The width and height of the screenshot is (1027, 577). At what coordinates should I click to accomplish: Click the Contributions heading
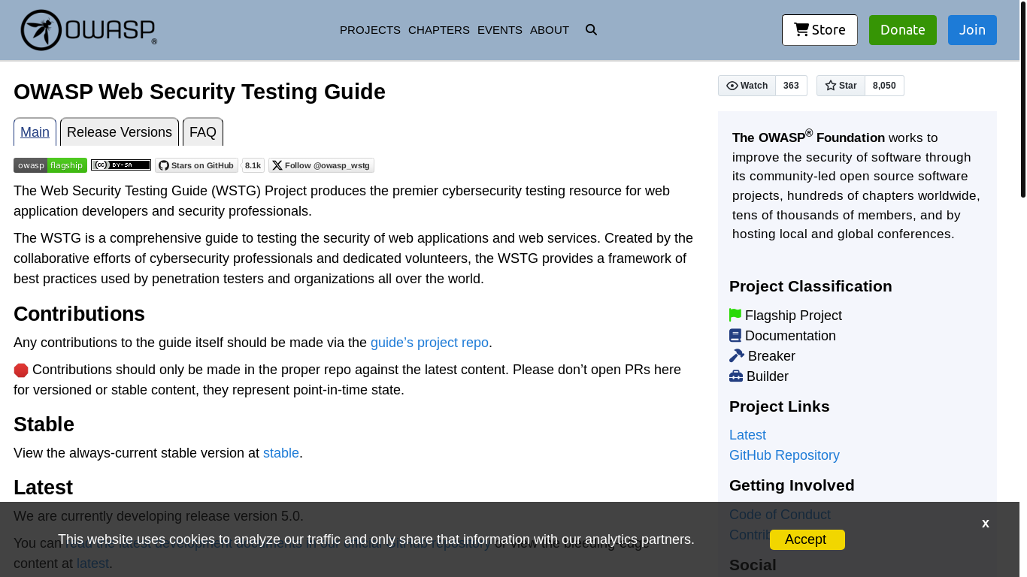79,313
